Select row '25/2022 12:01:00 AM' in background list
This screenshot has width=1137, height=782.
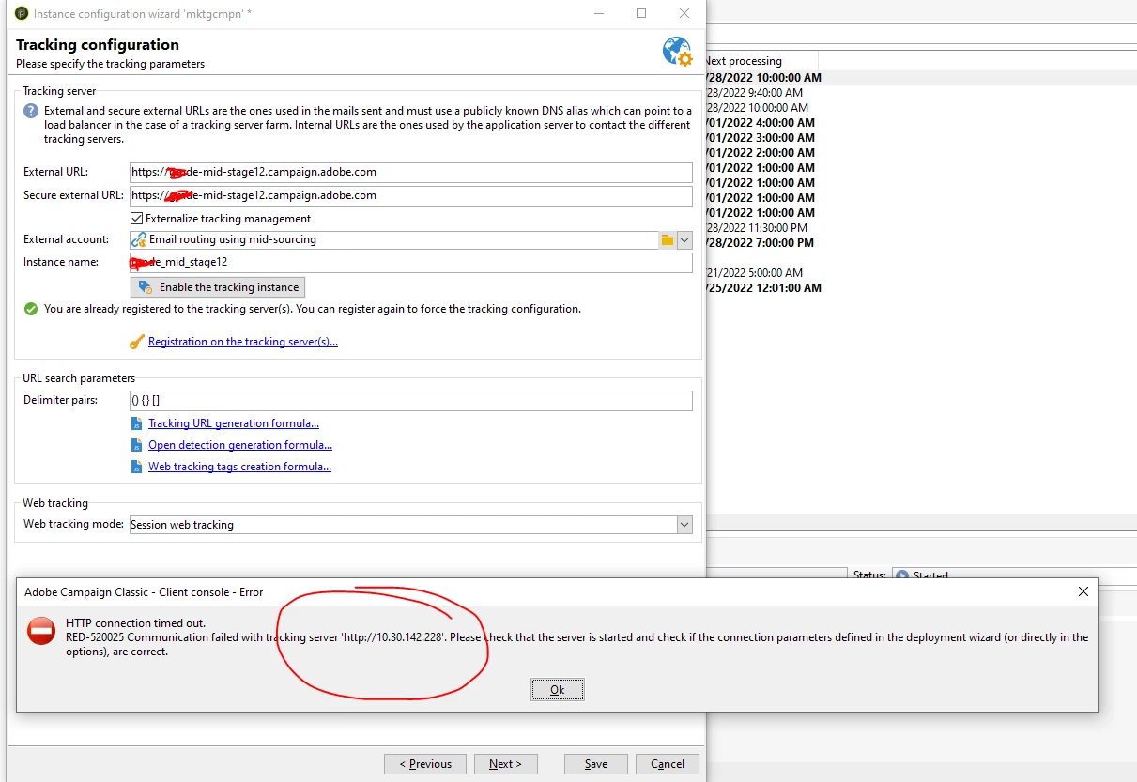click(x=921, y=288)
